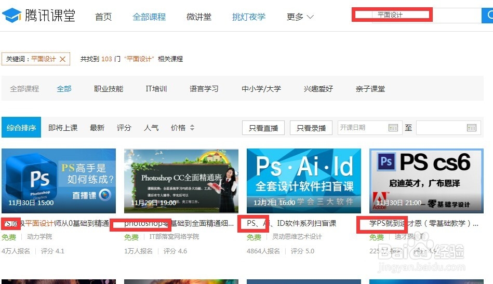Screen dimensions: 493x284
Task: Click the 开课日期 start date field
Action: [x=370, y=128]
